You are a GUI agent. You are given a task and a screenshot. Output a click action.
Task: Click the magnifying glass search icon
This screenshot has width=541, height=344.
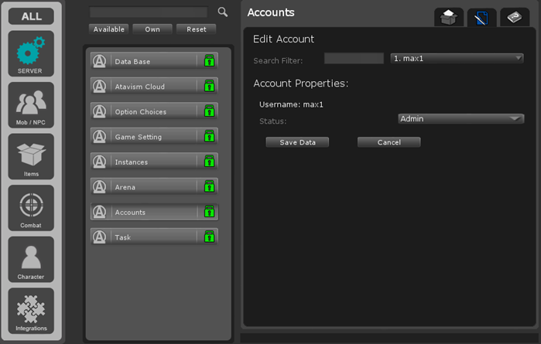coord(223,12)
